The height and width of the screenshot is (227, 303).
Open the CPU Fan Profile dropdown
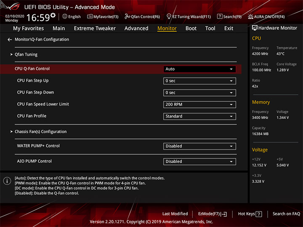point(199,116)
